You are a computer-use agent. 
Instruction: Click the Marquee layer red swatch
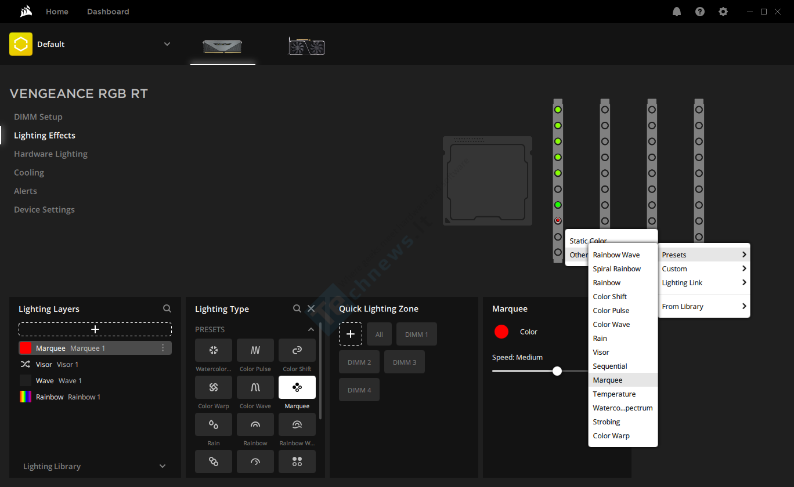pos(26,348)
